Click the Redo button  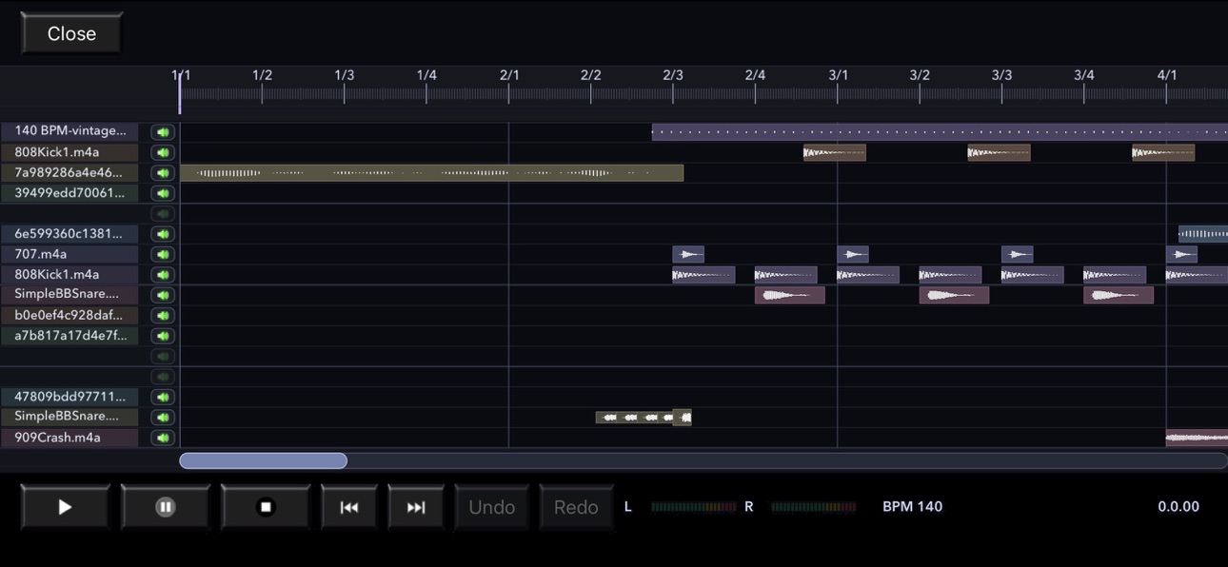[576, 507]
